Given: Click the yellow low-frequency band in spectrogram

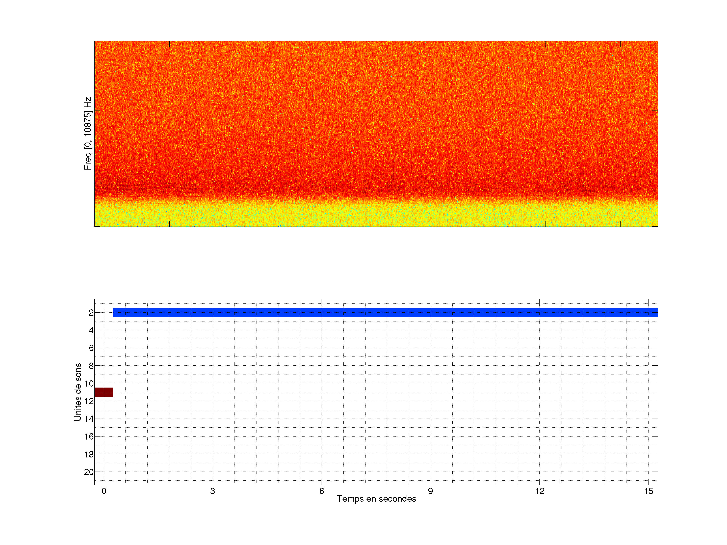Looking at the screenshot, I should coord(376,215).
